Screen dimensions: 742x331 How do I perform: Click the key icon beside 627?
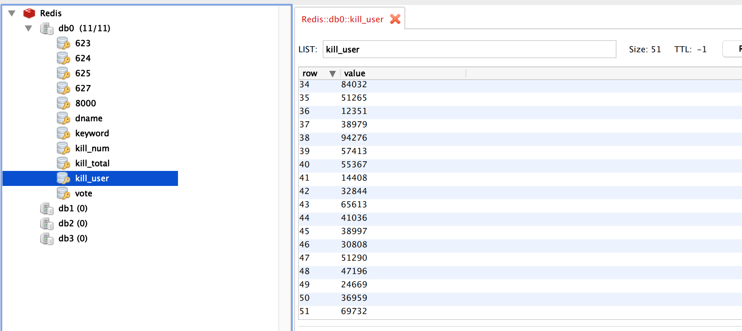coord(63,88)
